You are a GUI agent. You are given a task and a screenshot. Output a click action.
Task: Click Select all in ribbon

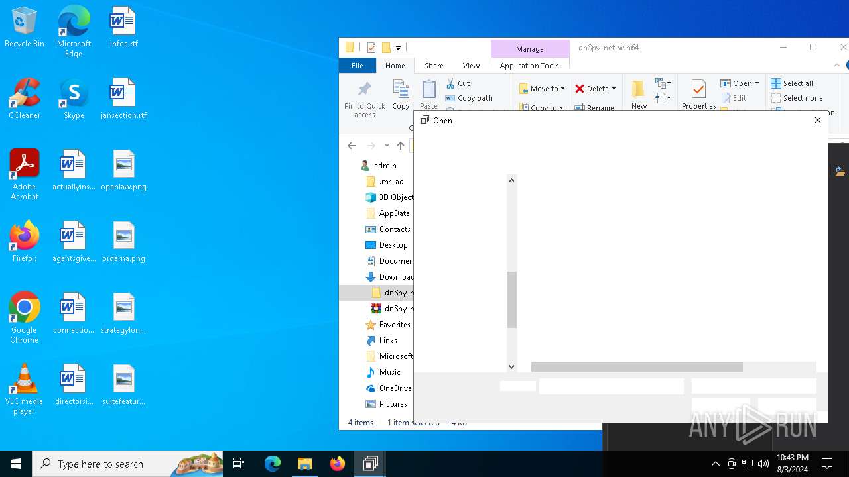[x=792, y=83]
